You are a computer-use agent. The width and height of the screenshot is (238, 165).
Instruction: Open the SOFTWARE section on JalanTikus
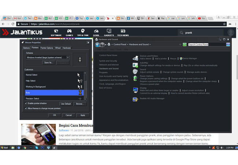pos(56,33)
